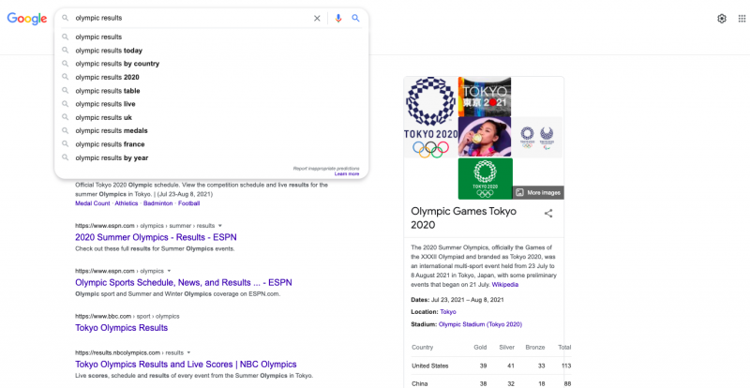Click inside the olympic results search field
The image size is (750, 388).
[191, 18]
